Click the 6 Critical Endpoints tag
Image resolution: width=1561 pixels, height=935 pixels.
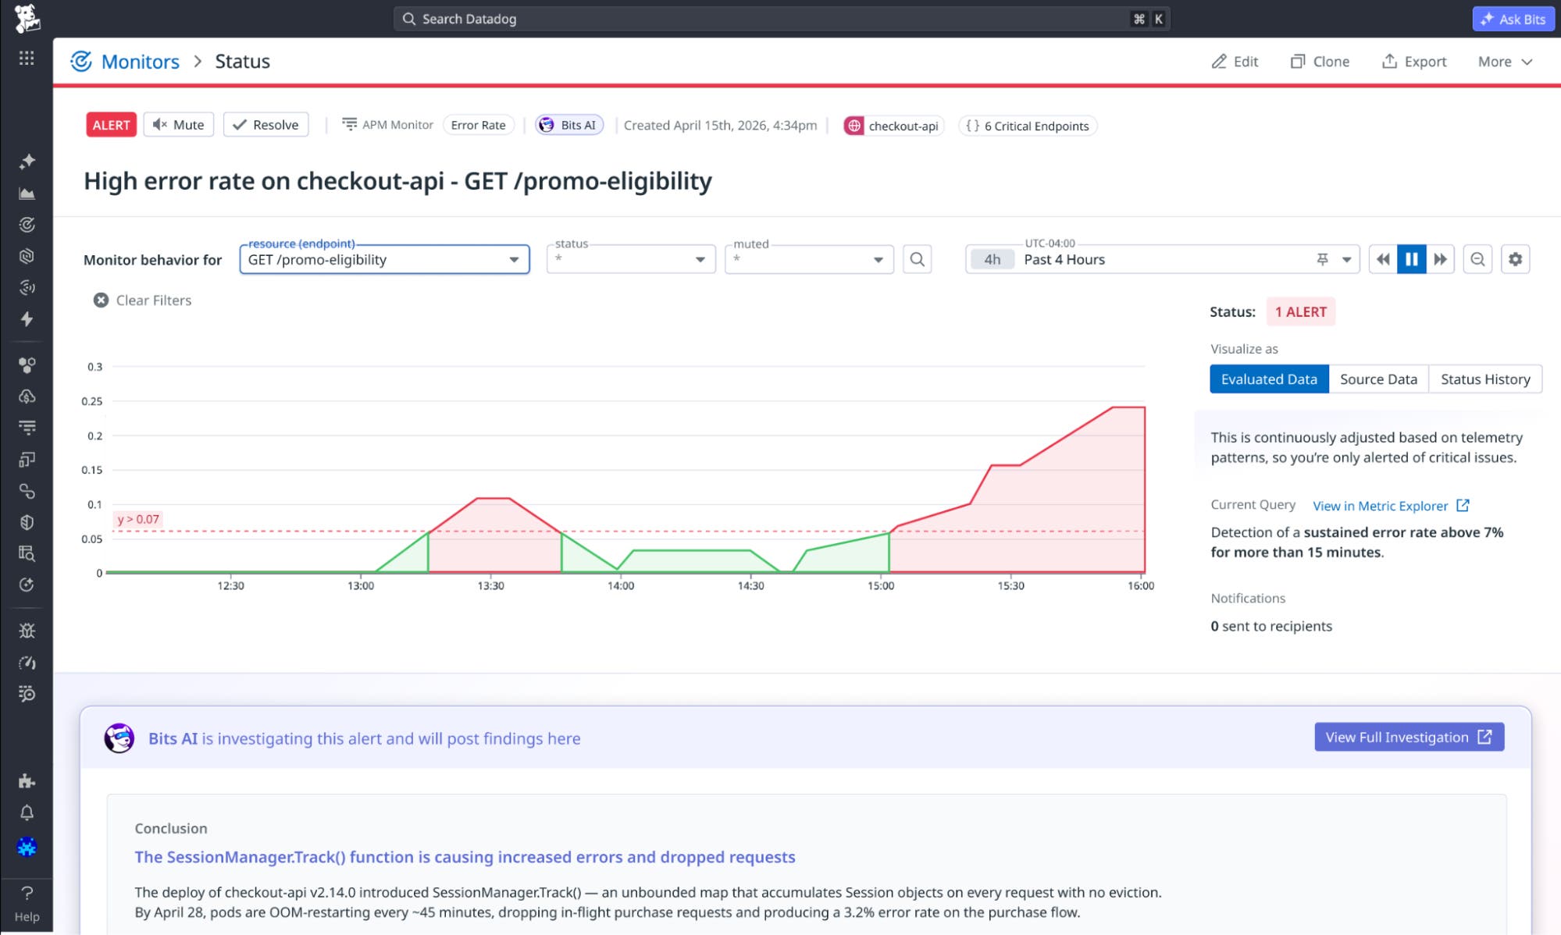click(x=1028, y=126)
